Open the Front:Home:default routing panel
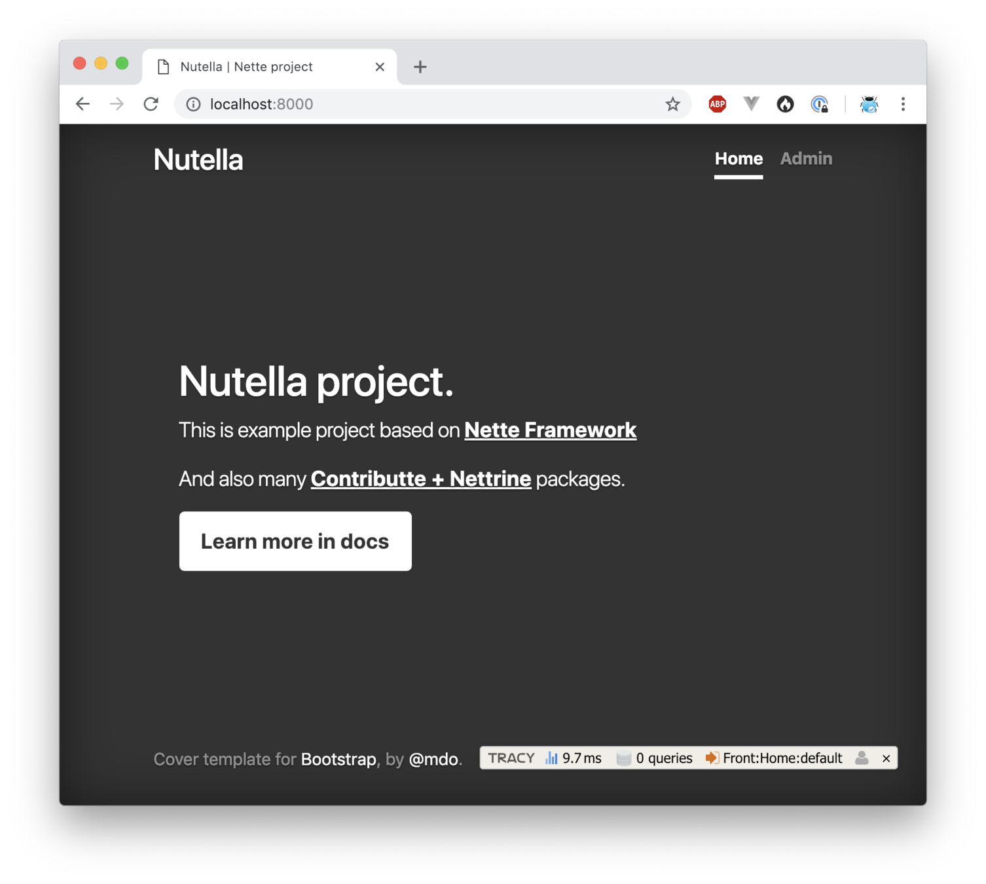 [x=774, y=758]
